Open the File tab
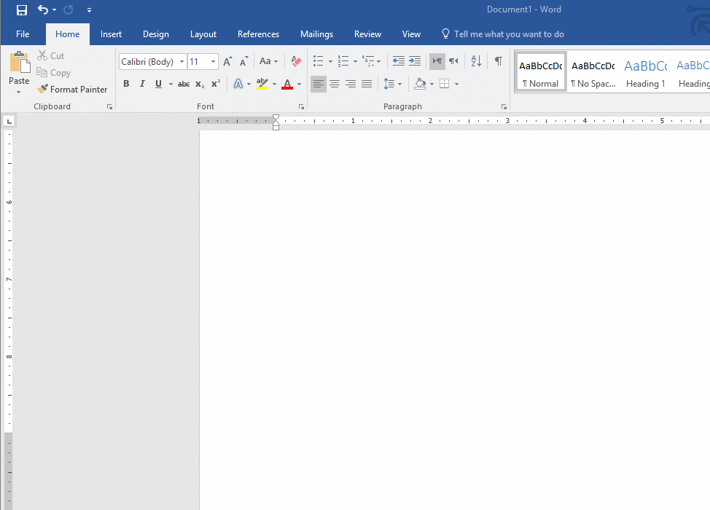The image size is (710, 510). (x=23, y=34)
